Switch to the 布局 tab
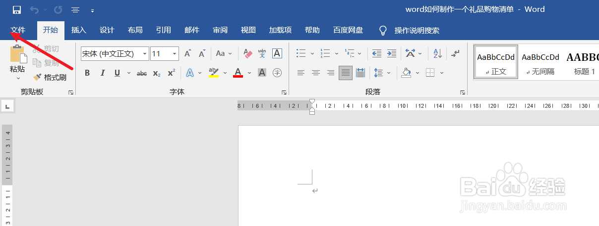 pyautogui.click(x=135, y=30)
